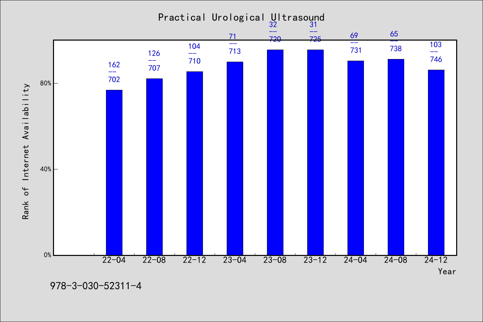
Task: Click the 24-08 x-axis label
Action: (396, 260)
